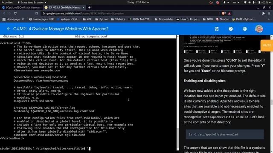Click the first red tray indicator icon
Viewport: 273px width, 153px height.
211,3
